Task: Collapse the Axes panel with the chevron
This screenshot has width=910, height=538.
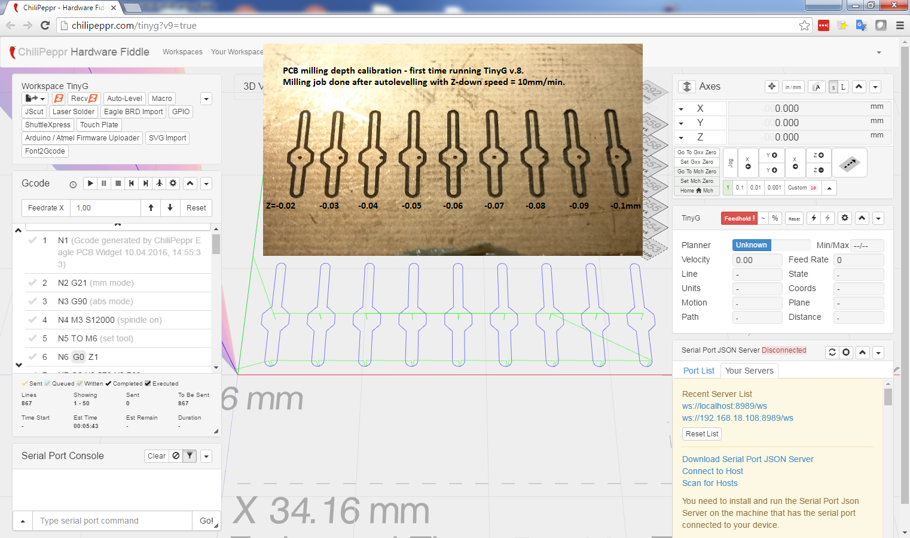Action: pos(859,87)
